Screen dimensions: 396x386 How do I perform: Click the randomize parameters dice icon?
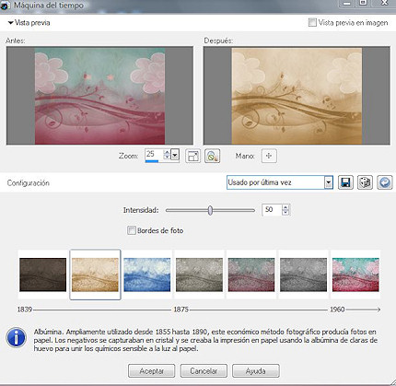[x=365, y=182]
